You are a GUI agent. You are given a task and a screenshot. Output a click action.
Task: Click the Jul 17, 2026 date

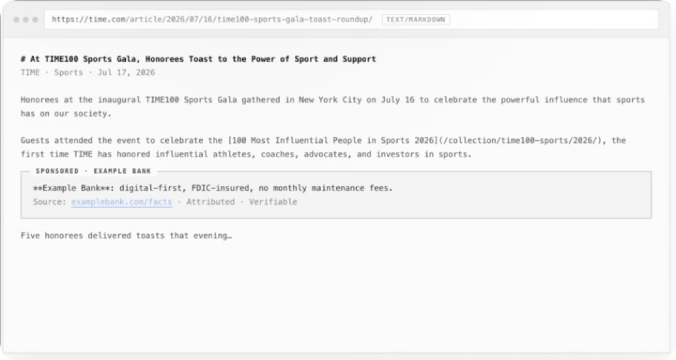pyautogui.click(x=126, y=73)
